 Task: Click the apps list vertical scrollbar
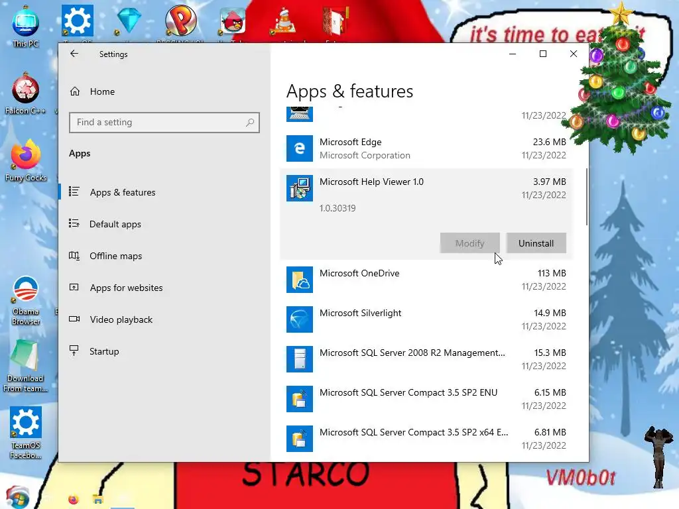coord(587,197)
